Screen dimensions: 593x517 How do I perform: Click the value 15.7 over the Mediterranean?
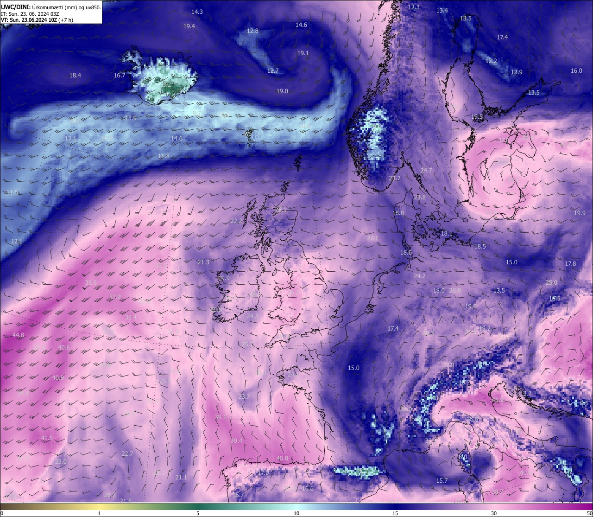(x=442, y=481)
